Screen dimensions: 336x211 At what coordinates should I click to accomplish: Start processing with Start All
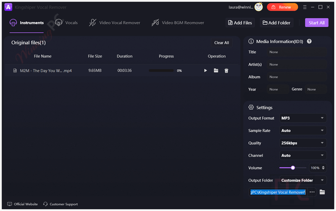[317, 23]
